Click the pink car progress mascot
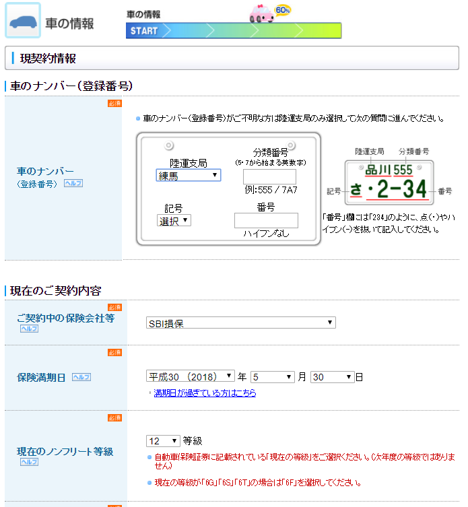This screenshot has height=507, width=468. [x=263, y=14]
